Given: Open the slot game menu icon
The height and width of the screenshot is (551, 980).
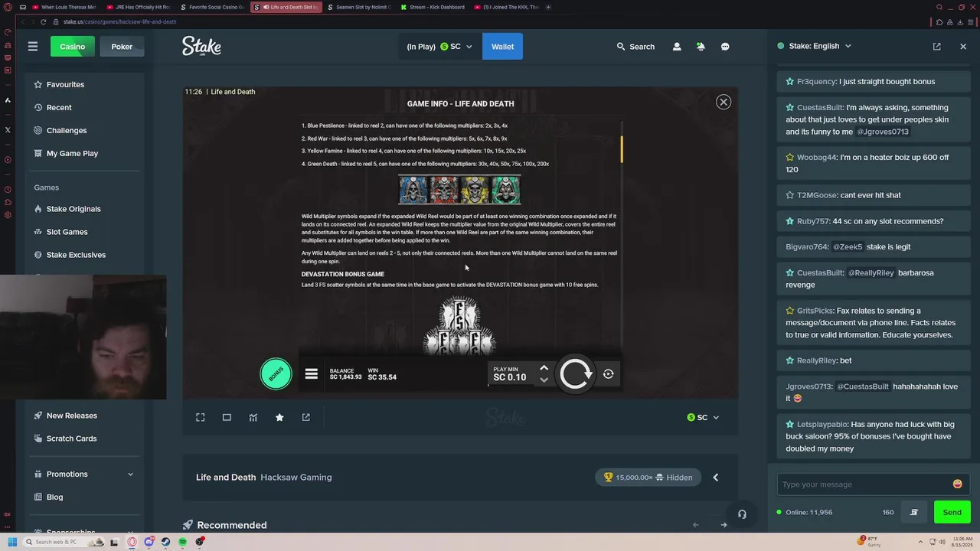Looking at the screenshot, I should (x=311, y=374).
